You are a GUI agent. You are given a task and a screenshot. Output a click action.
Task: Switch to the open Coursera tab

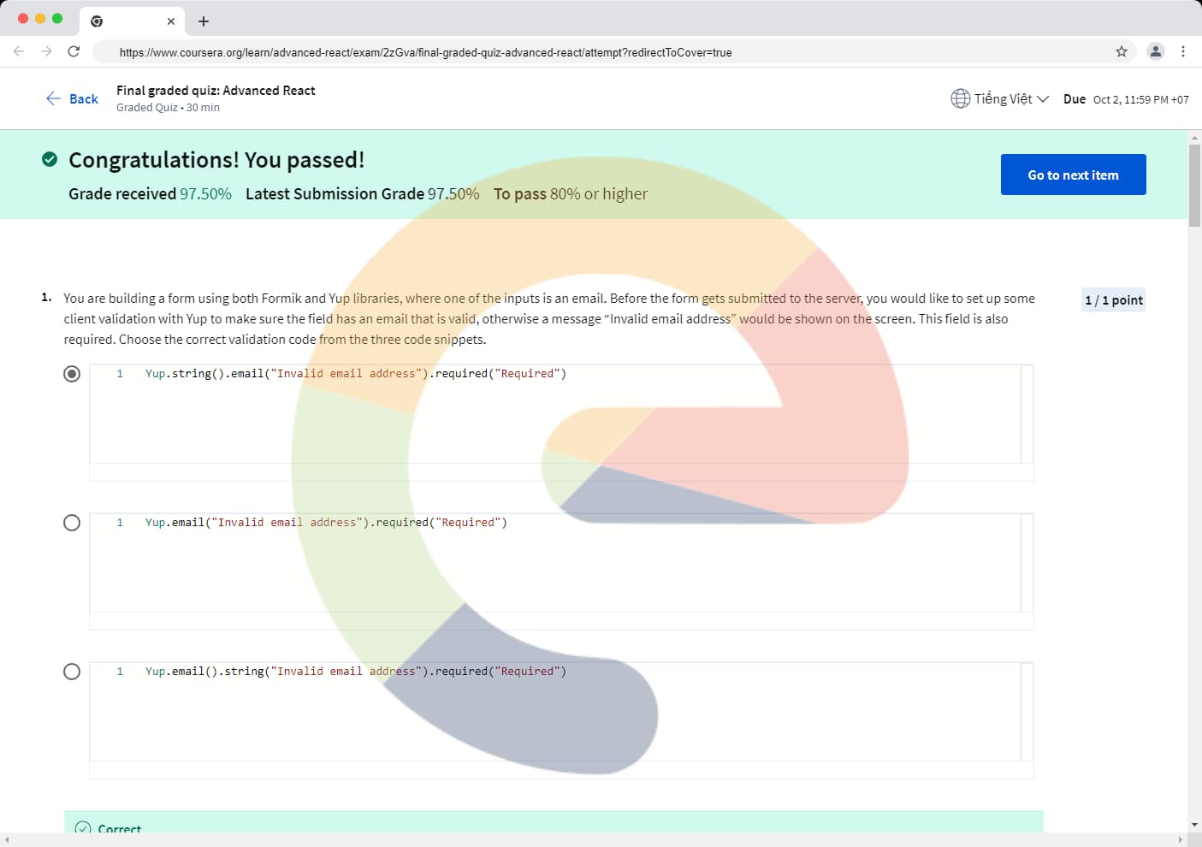pyautogui.click(x=128, y=21)
